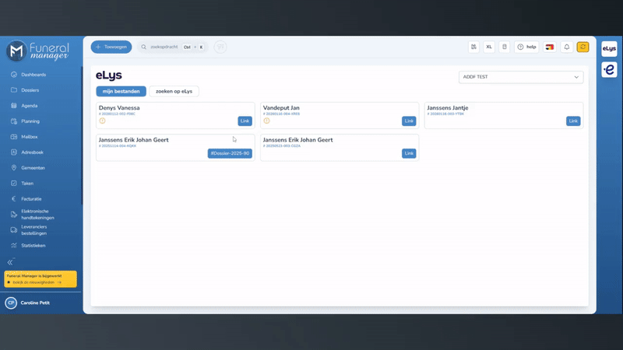Open Facturatie with the euro icon

pos(31,199)
